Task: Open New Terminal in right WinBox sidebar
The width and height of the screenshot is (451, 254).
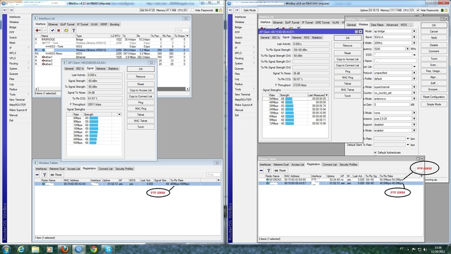Action: click(x=242, y=94)
